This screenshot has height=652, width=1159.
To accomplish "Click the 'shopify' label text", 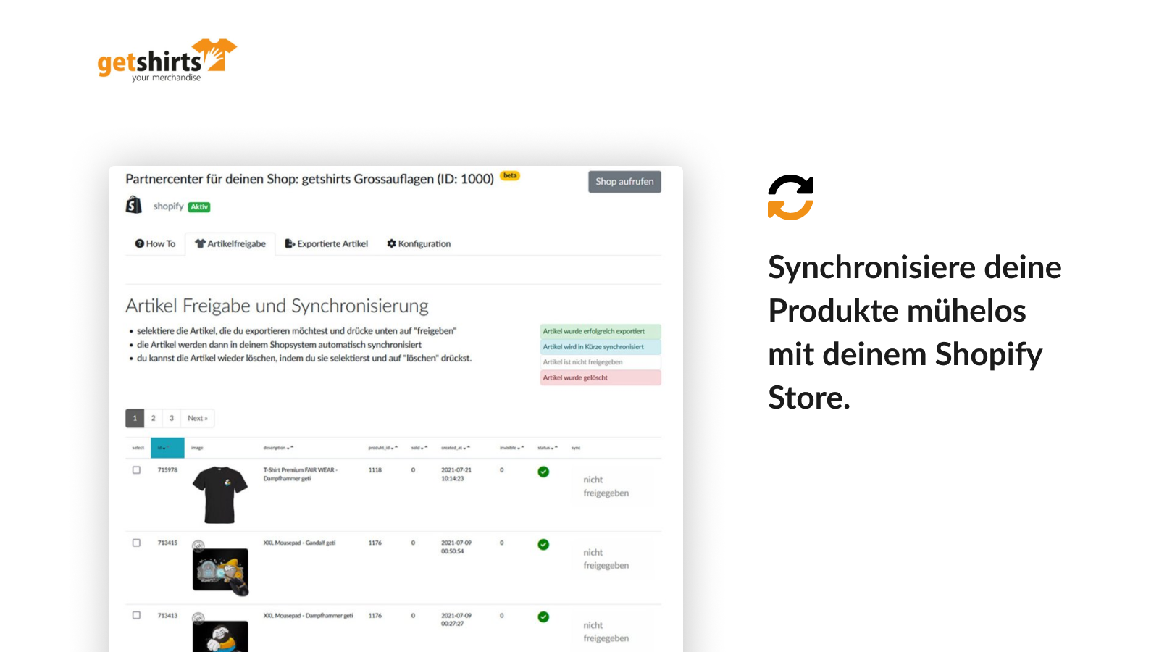I will (x=168, y=206).
